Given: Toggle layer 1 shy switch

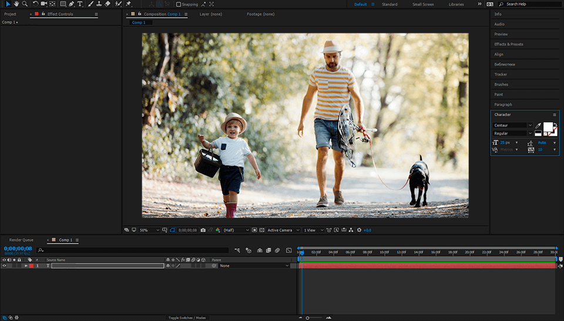Looking at the screenshot, I should (167, 266).
